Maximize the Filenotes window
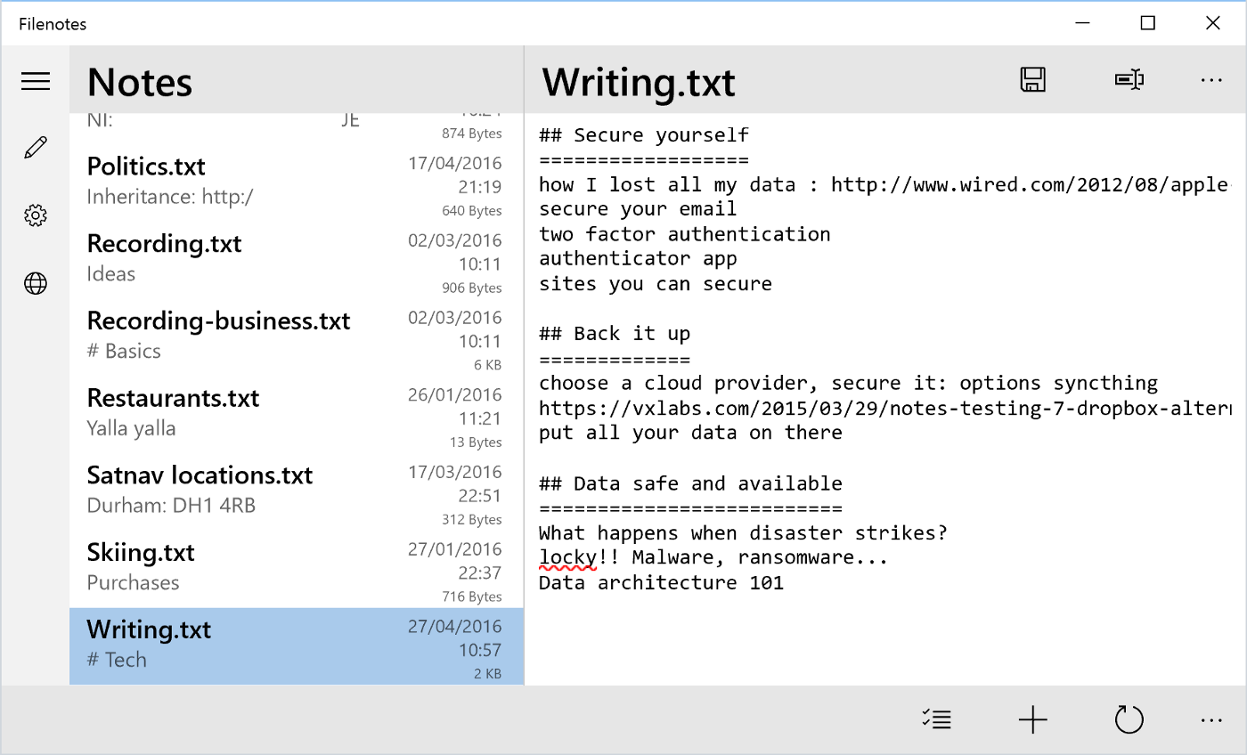 [x=1148, y=23]
